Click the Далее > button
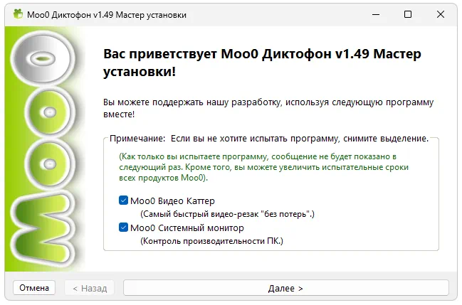This screenshot has width=462, height=305. tap(285, 288)
